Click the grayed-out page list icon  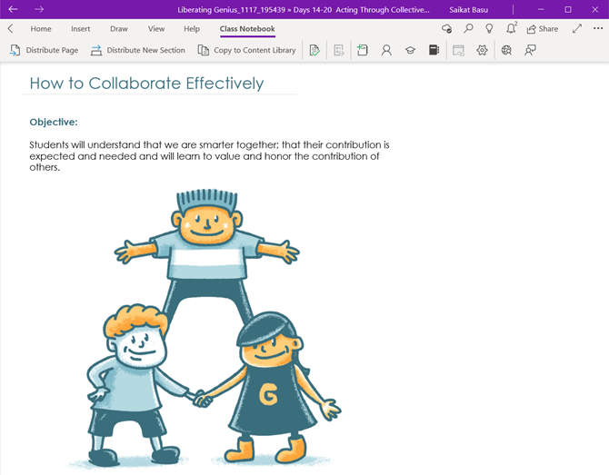pos(339,50)
